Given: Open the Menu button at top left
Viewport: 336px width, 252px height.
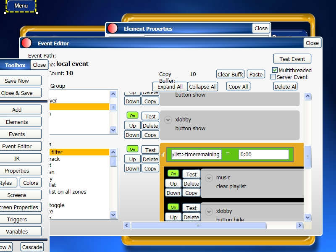Looking at the screenshot, I should pyautogui.click(x=21, y=6).
